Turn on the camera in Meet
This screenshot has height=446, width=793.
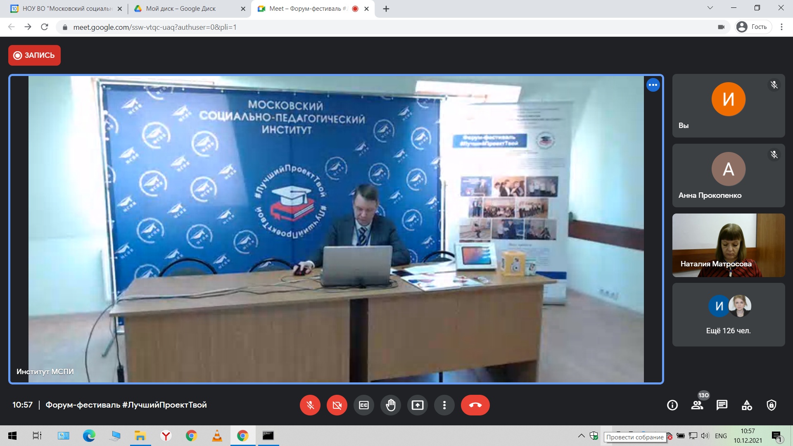[x=337, y=405]
